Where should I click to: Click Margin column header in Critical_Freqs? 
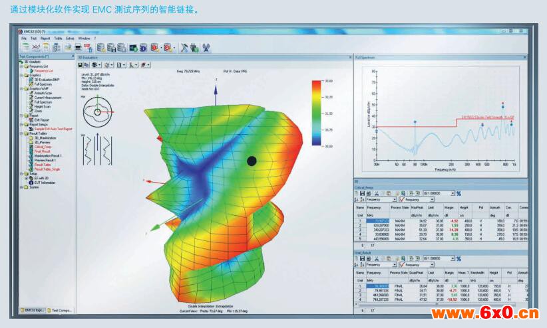point(449,208)
